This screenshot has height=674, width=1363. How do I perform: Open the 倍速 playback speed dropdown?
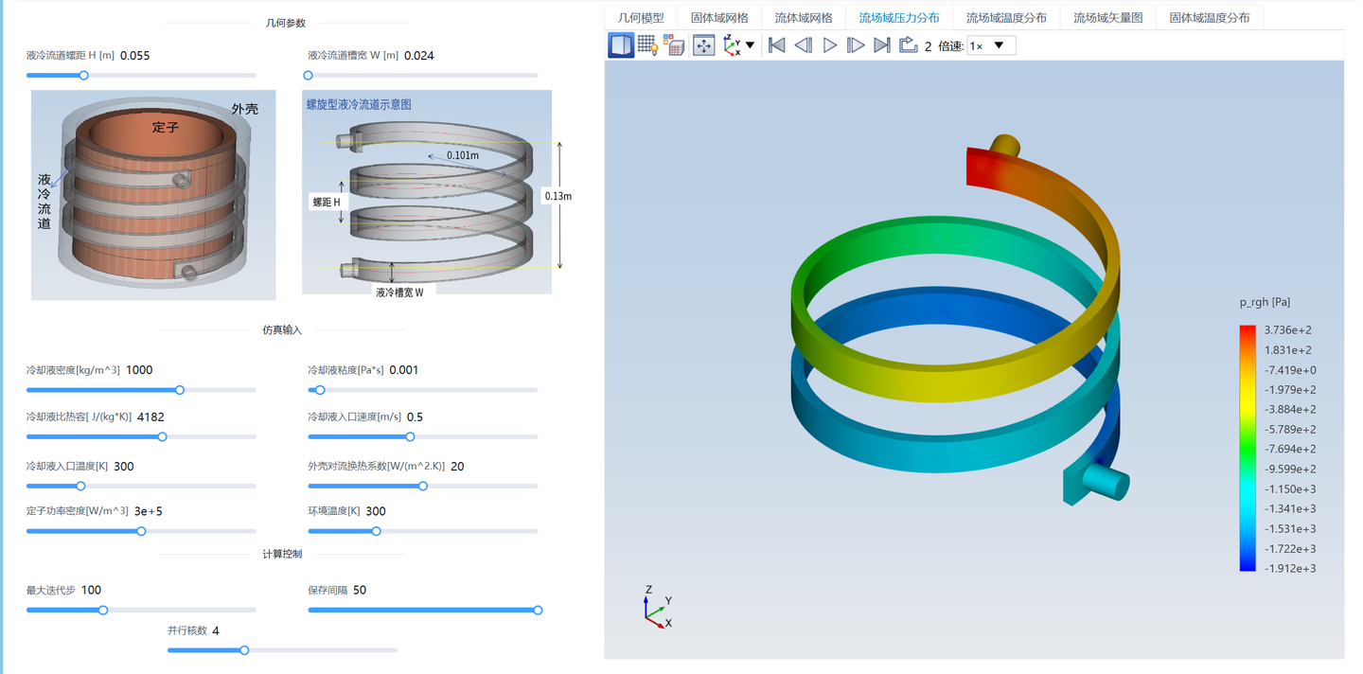pos(991,45)
